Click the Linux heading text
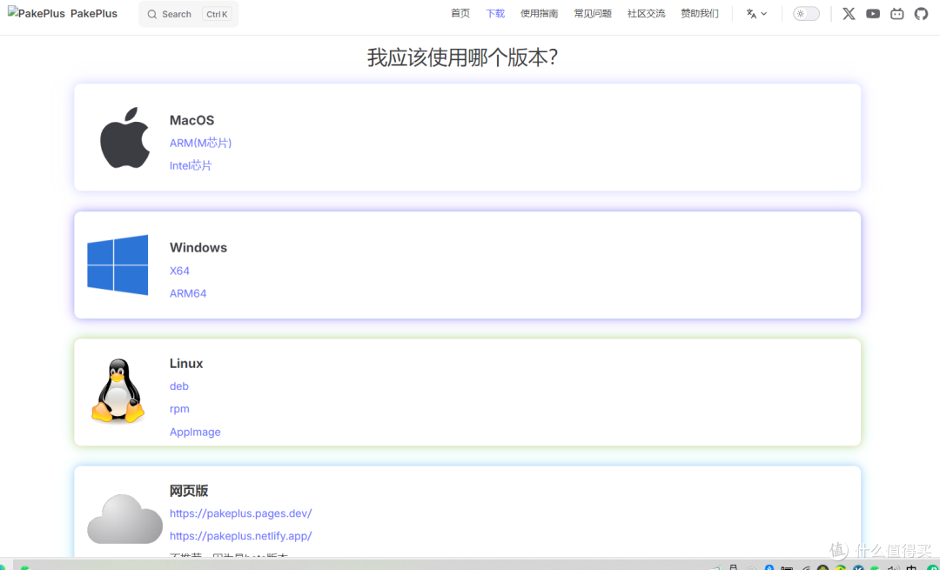This screenshot has height=570, width=940. pos(186,364)
